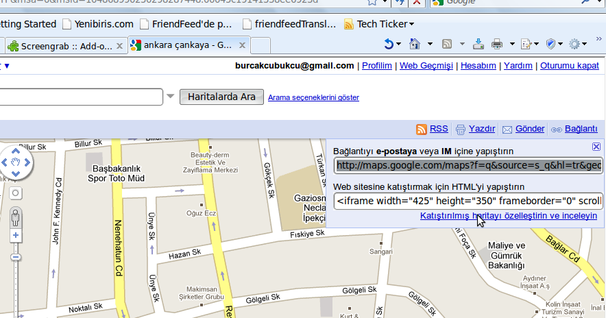Open the FriendFeed'de bookmark
The image size is (606, 318).
186,24
